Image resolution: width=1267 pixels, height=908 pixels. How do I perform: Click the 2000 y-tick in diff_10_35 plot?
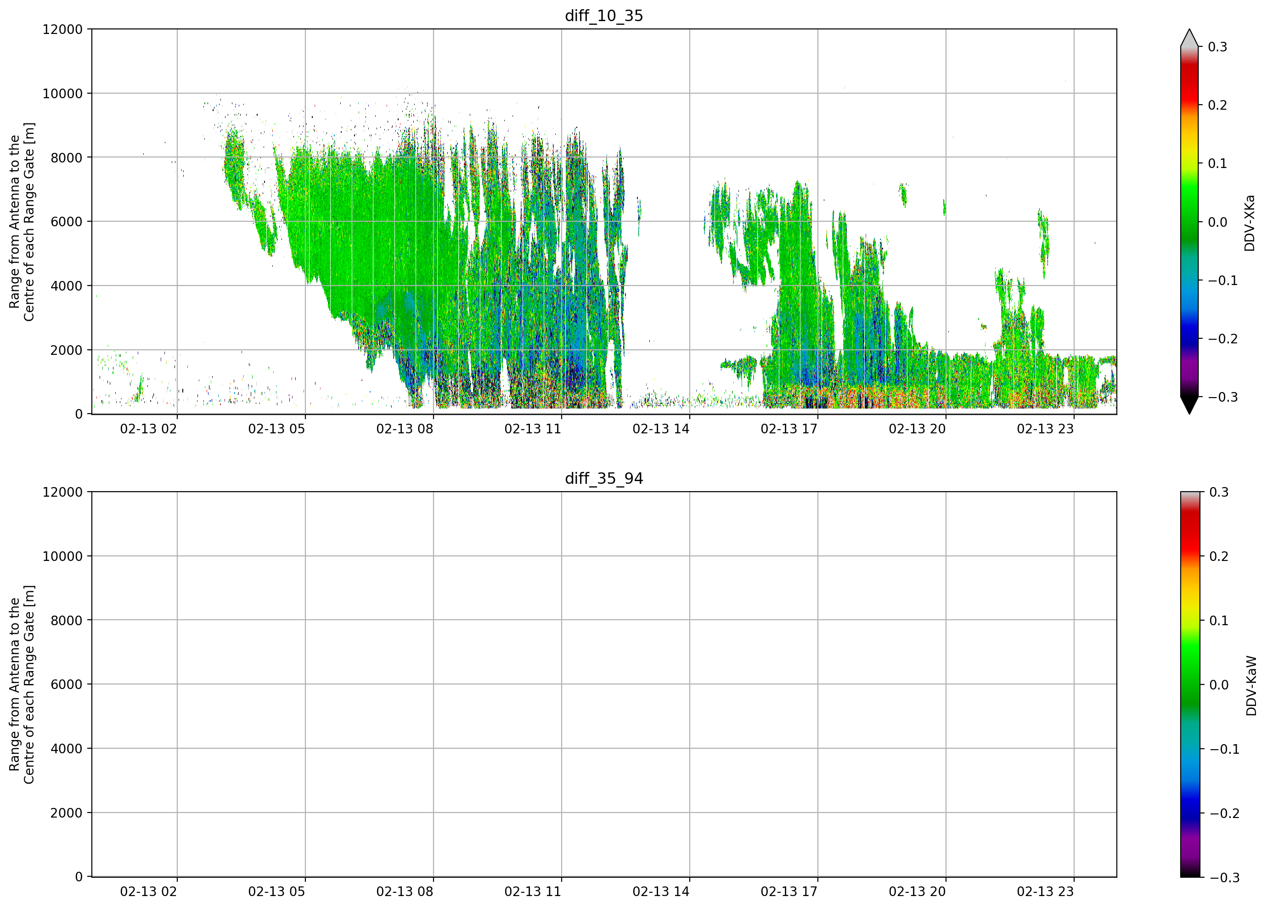coord(67,350)
